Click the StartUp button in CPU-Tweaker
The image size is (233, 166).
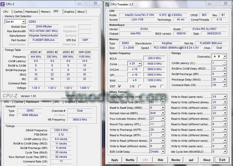[130, 160]
